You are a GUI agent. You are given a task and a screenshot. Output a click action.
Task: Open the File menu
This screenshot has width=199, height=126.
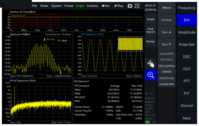34,6
